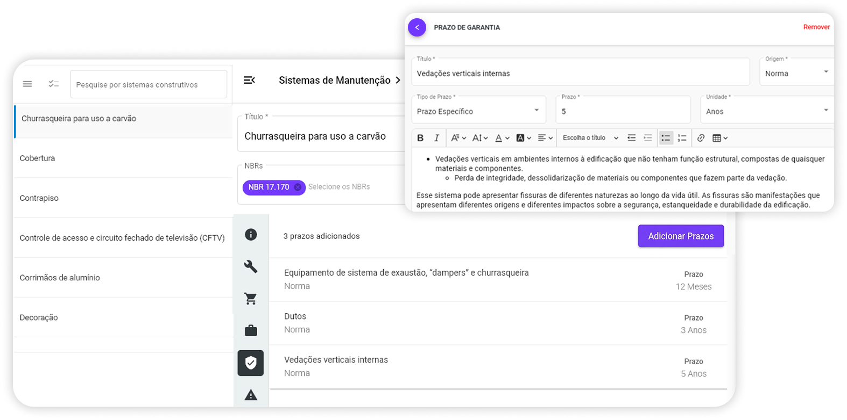The width and height of the screenshot is (847, 420).
Task: Toggle bold formatting in the editor
Action: coord(421,138)
